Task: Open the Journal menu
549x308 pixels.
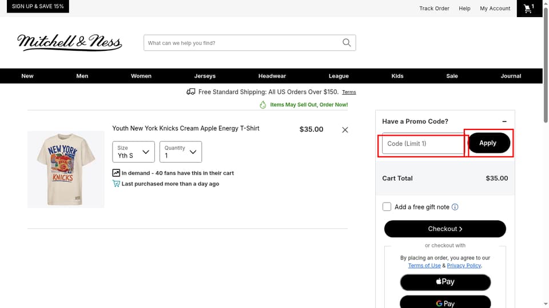Action: pos(511,76)
